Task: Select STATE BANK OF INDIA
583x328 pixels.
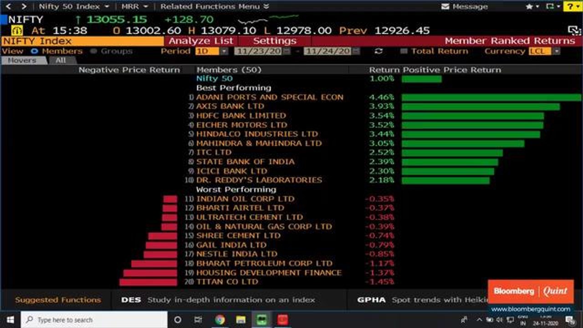Action: pos(245,162)
